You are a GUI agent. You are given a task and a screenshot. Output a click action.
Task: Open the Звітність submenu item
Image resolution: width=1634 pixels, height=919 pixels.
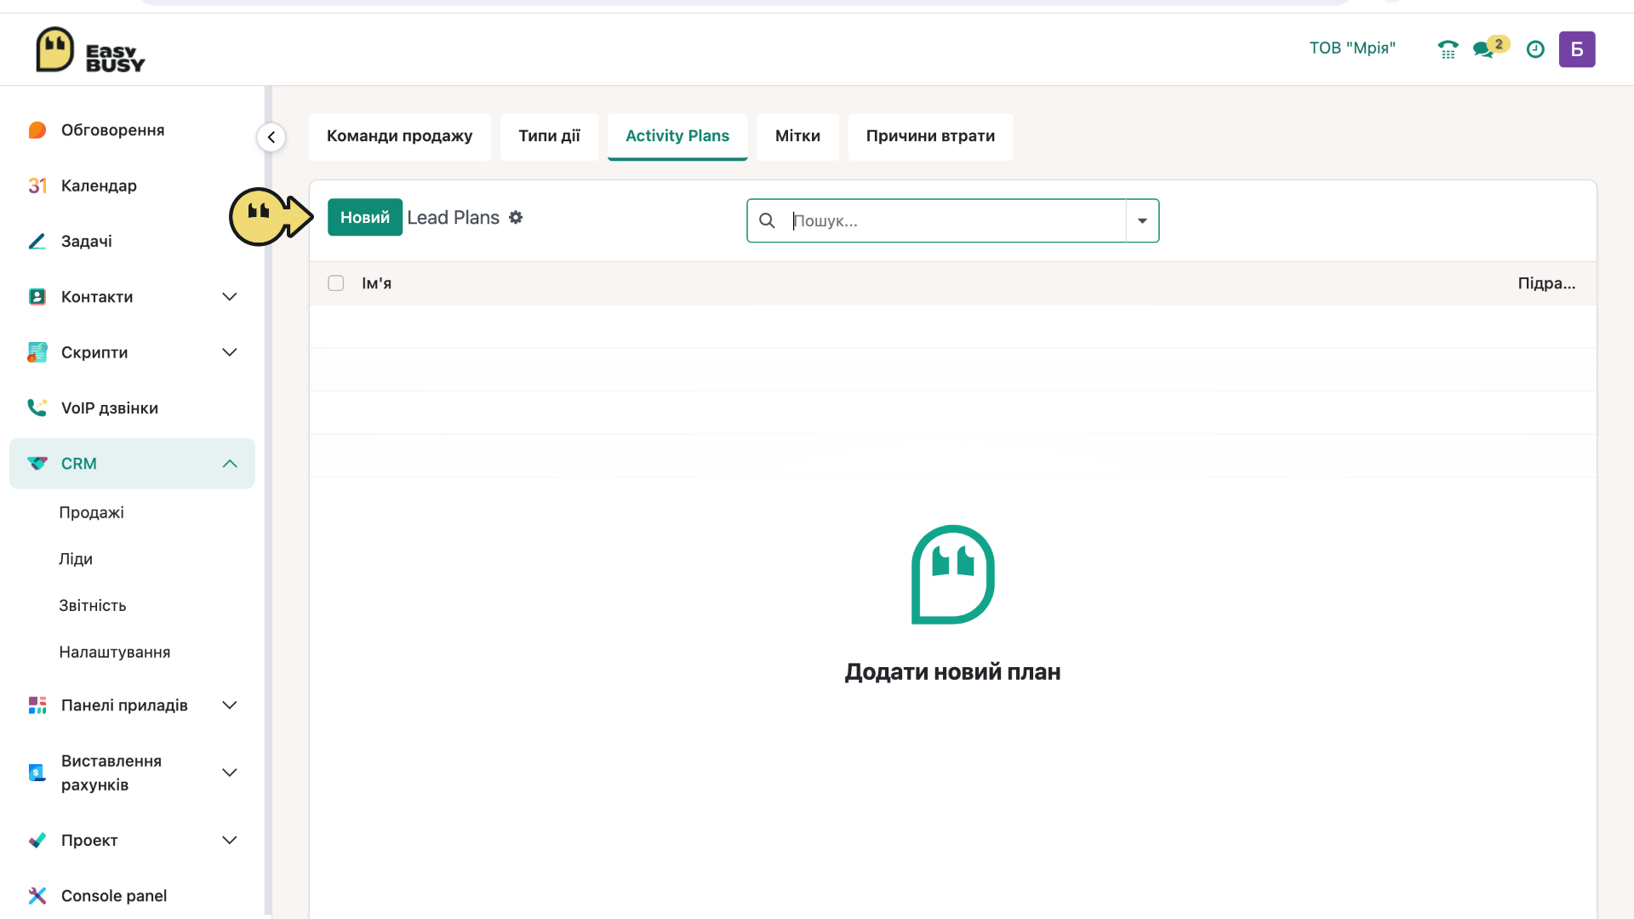pyautogui.click(x=93, y=606)
